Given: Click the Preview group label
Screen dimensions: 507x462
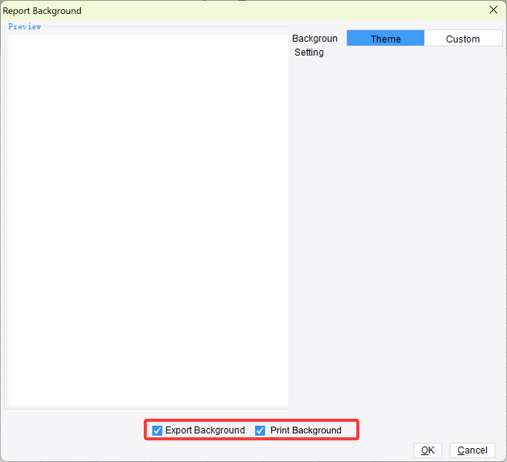Looking at the screenshot, I should [x=25, y=26].
